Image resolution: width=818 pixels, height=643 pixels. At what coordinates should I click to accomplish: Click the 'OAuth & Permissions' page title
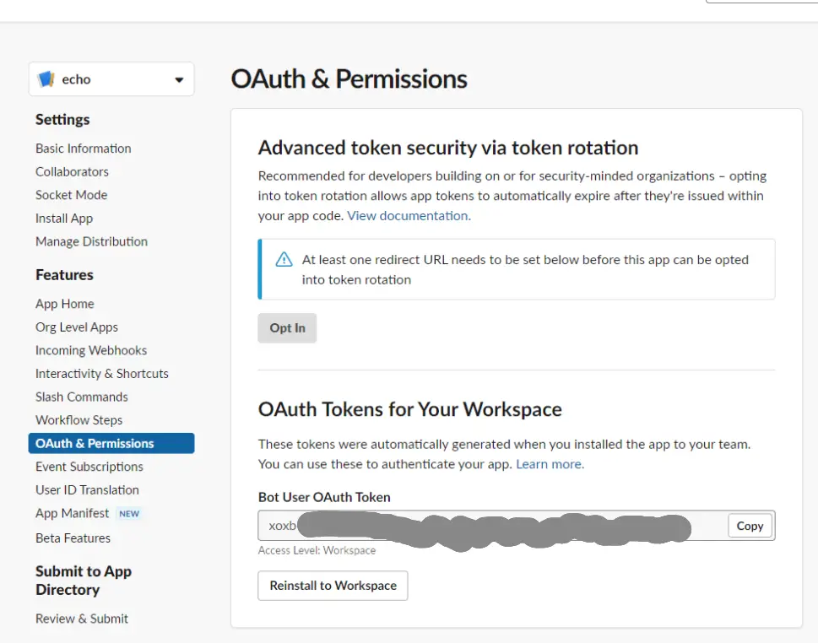pyautogui.click(x=349, y=79)
